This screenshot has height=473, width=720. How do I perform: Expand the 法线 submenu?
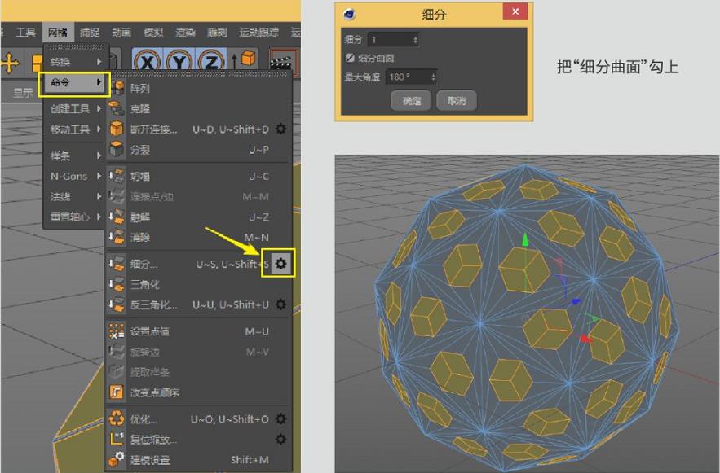[x=75, y=197]
